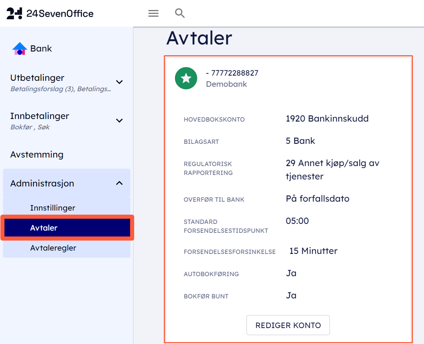Click the Demobank bank name

tap(226, 84)
